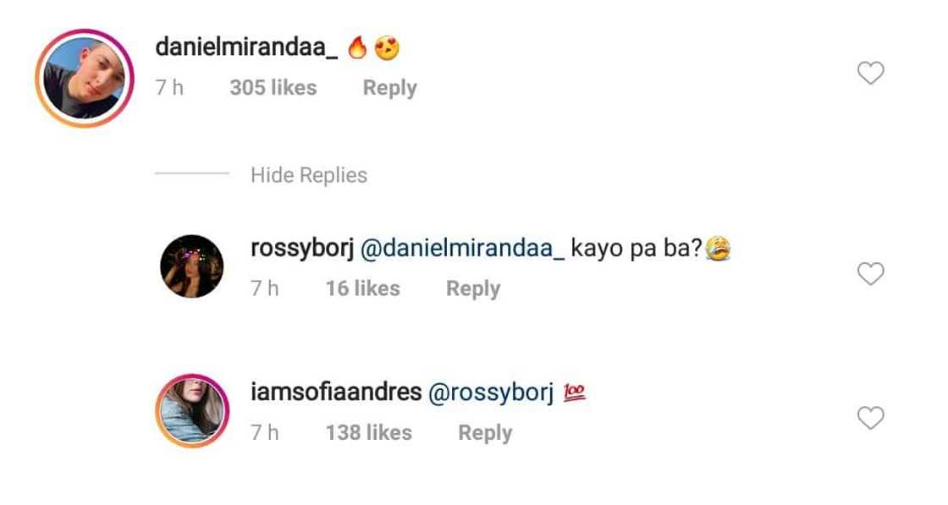The width and height of the screenshot is (948, 505).
Task: Open danielmirandaa_ username at top comment
Action: click(246, 47)
